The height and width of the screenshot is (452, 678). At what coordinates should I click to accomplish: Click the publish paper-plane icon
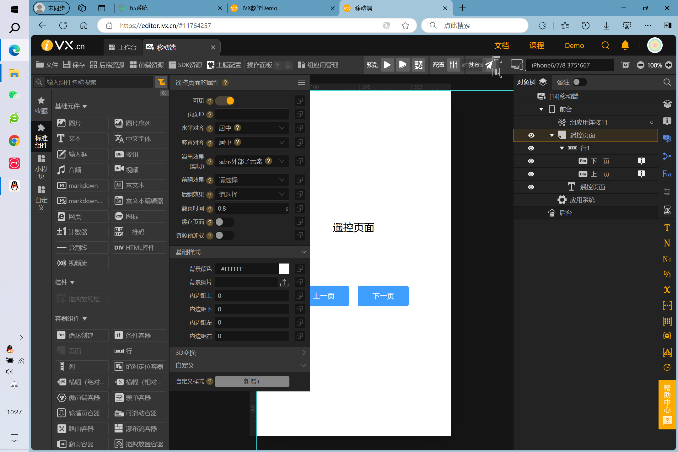pyautogui.click(x=489, y=65)
